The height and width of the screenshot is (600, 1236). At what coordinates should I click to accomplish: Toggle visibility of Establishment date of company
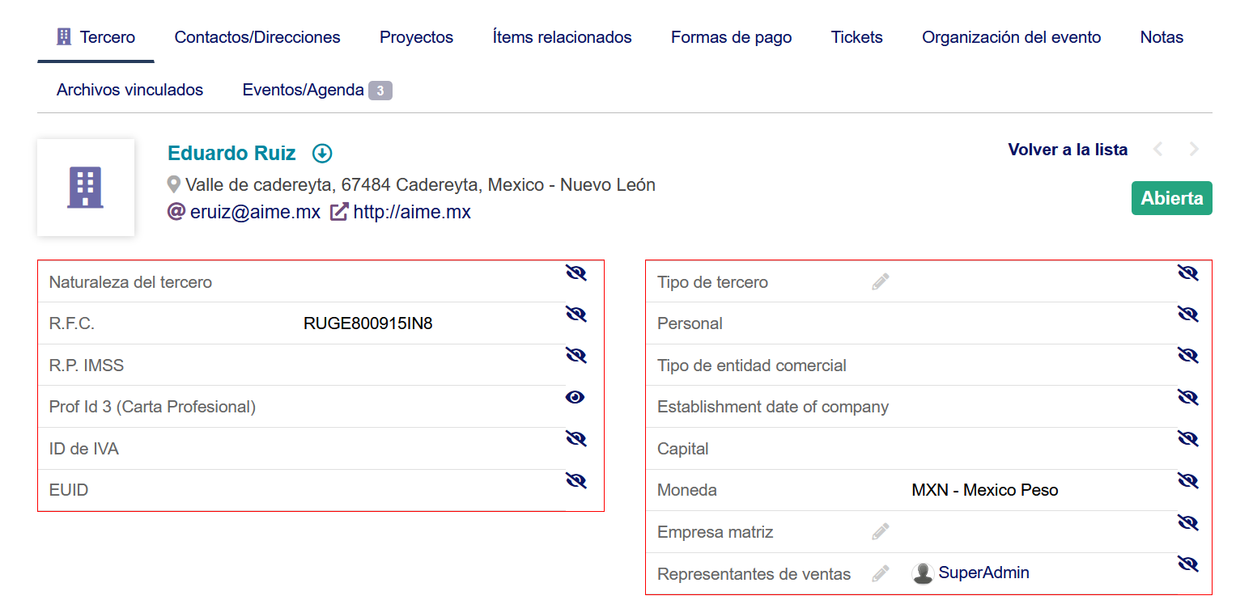point(1187,397)
